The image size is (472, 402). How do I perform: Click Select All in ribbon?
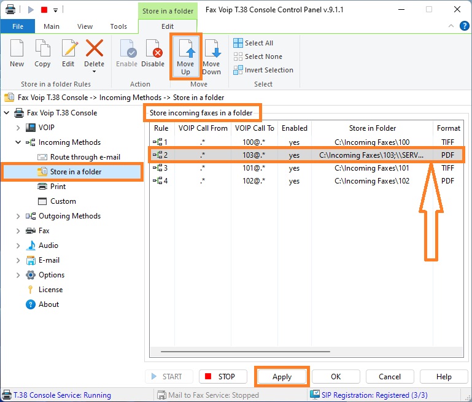coord(253,43)
